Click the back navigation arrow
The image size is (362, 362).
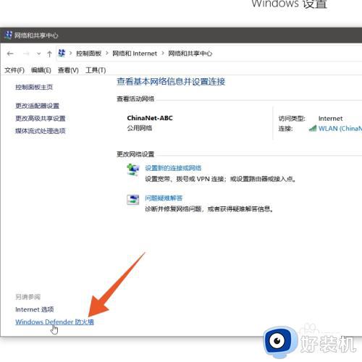(10, 54)
